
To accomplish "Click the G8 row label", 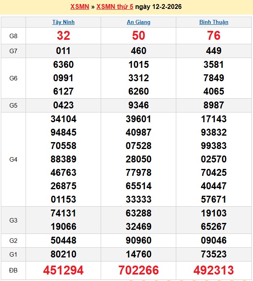I will pyautogui.click(x=13, y=36).
